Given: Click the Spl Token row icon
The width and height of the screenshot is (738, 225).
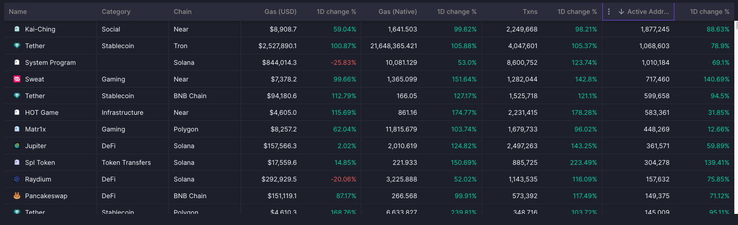Looking at the screenshot, I should pos(17,162).
